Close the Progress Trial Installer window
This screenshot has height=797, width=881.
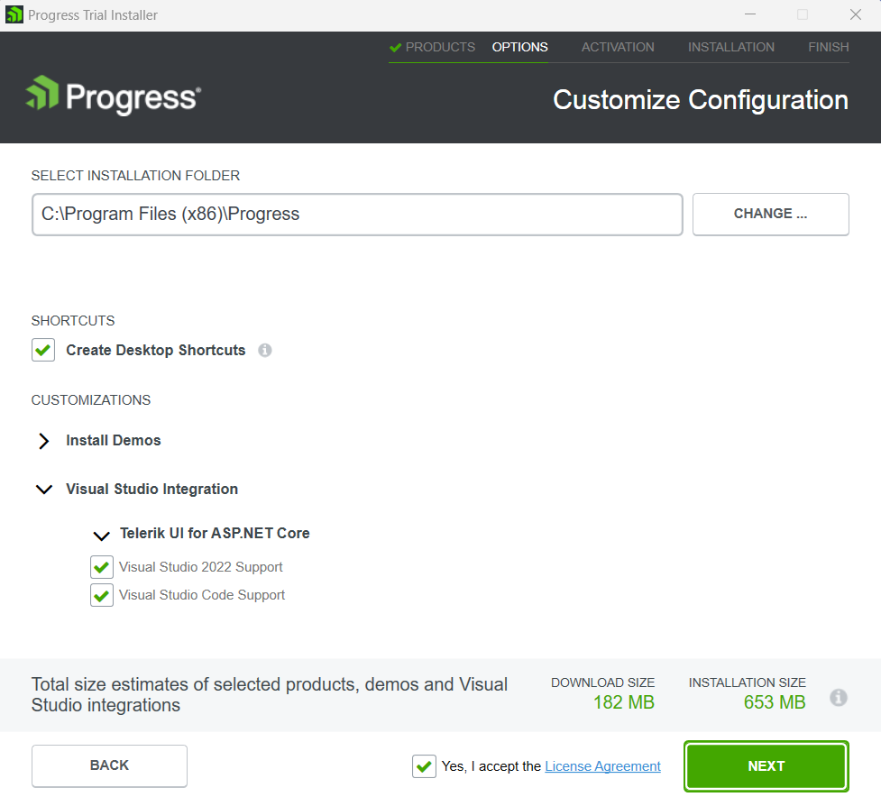click(x=855, y=14)
